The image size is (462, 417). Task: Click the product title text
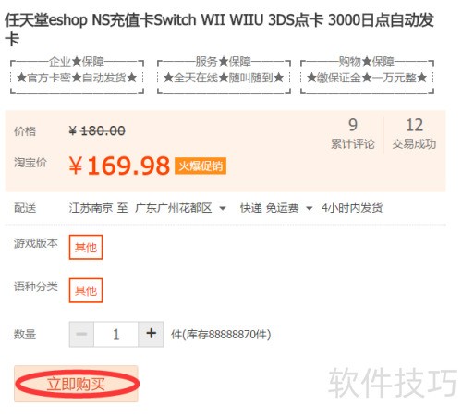click(x=219, y=30)
